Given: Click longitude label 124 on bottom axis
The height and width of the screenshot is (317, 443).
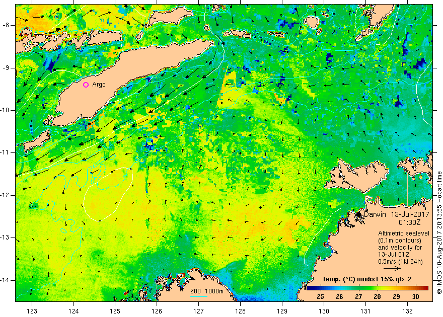Looking at the screenshot, I should pos(73,311).
